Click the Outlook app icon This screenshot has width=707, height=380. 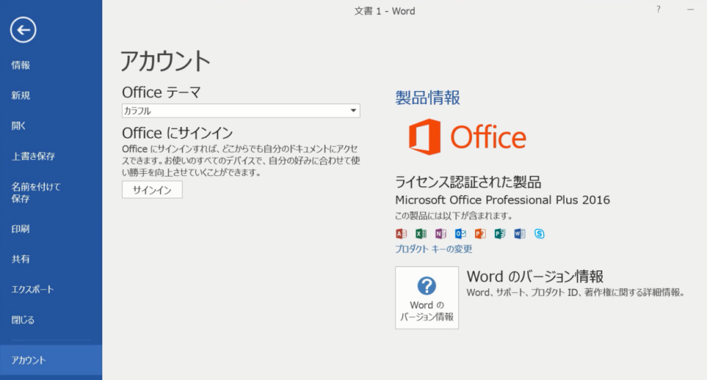pyautogui.click(x=461, y=234)
